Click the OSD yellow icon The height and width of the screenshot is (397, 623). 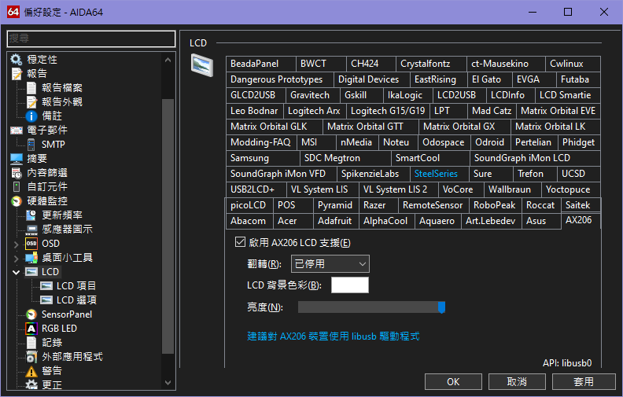tap(31, 244)
